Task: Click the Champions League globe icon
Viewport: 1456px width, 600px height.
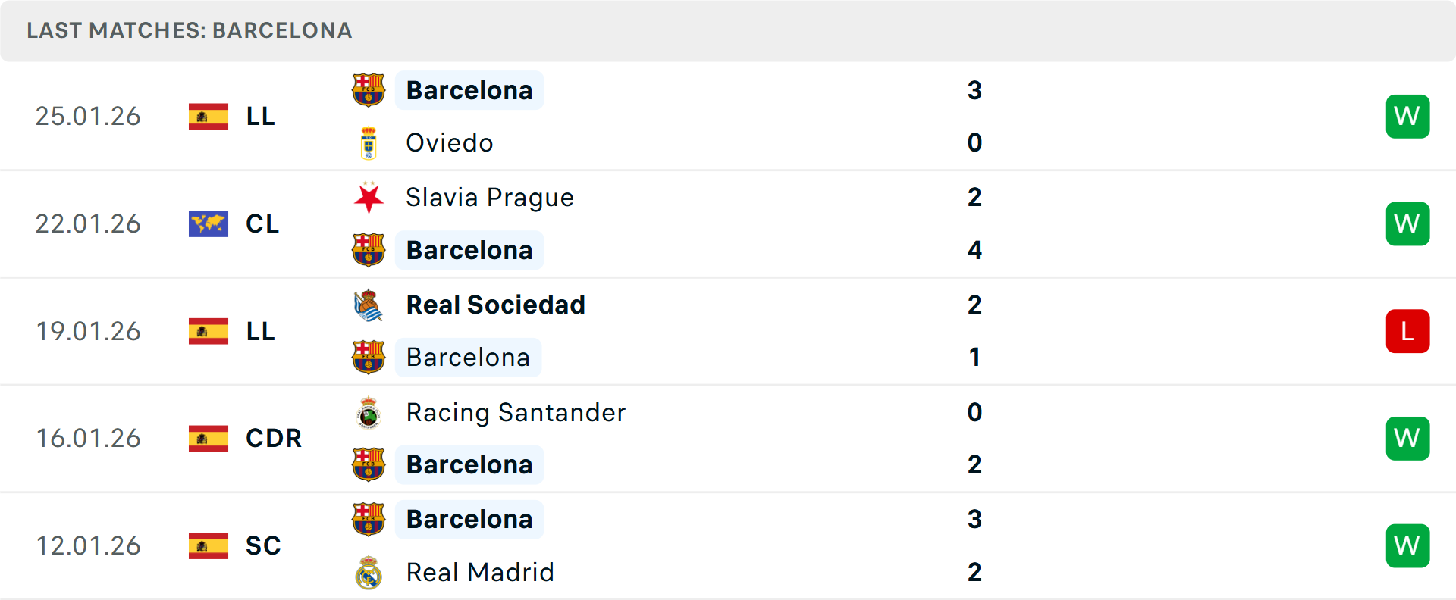Action: point(208,223)
